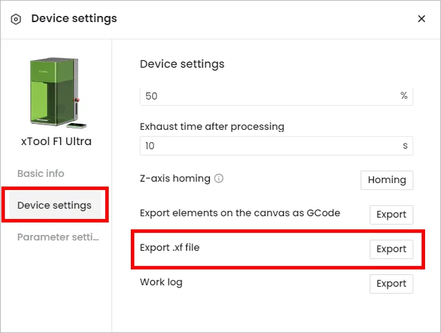Screen dimensions: 441x333
Task: Click the xTool F1 Ultra device image
Action: coord(57,93)
